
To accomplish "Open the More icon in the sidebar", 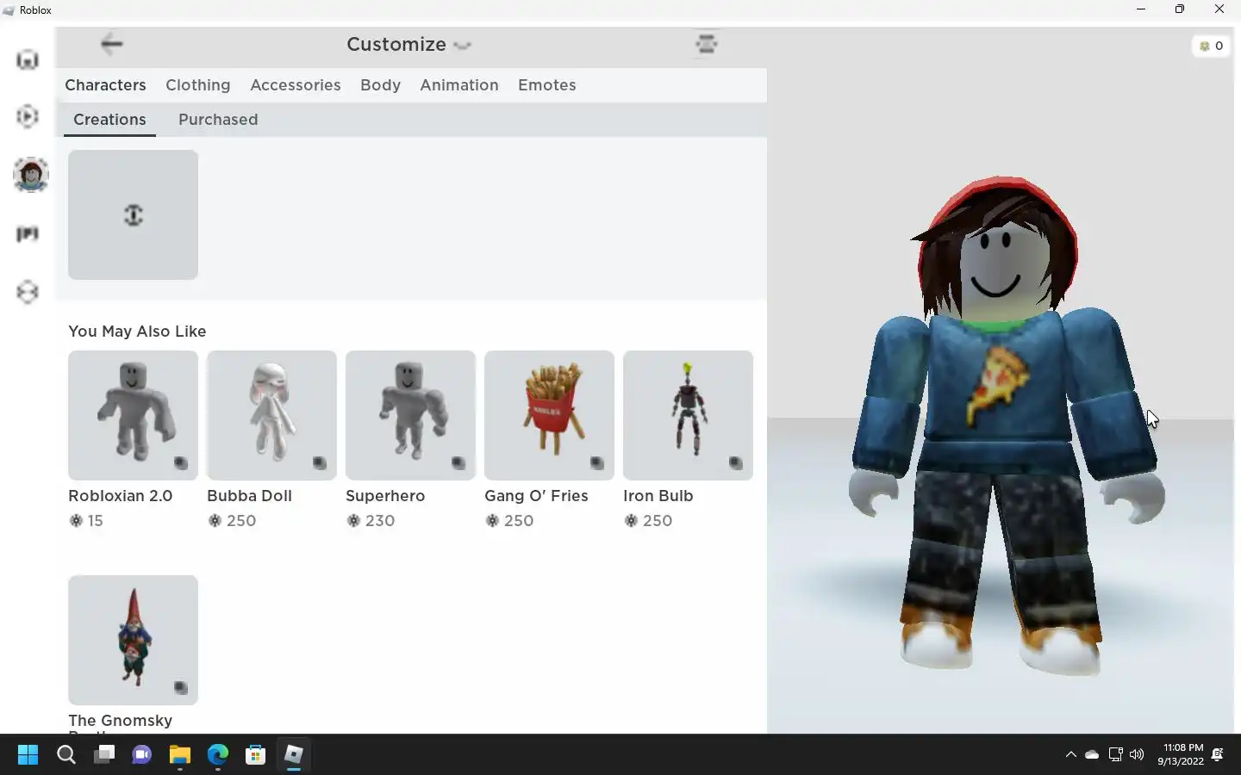I will click(28, 292).
